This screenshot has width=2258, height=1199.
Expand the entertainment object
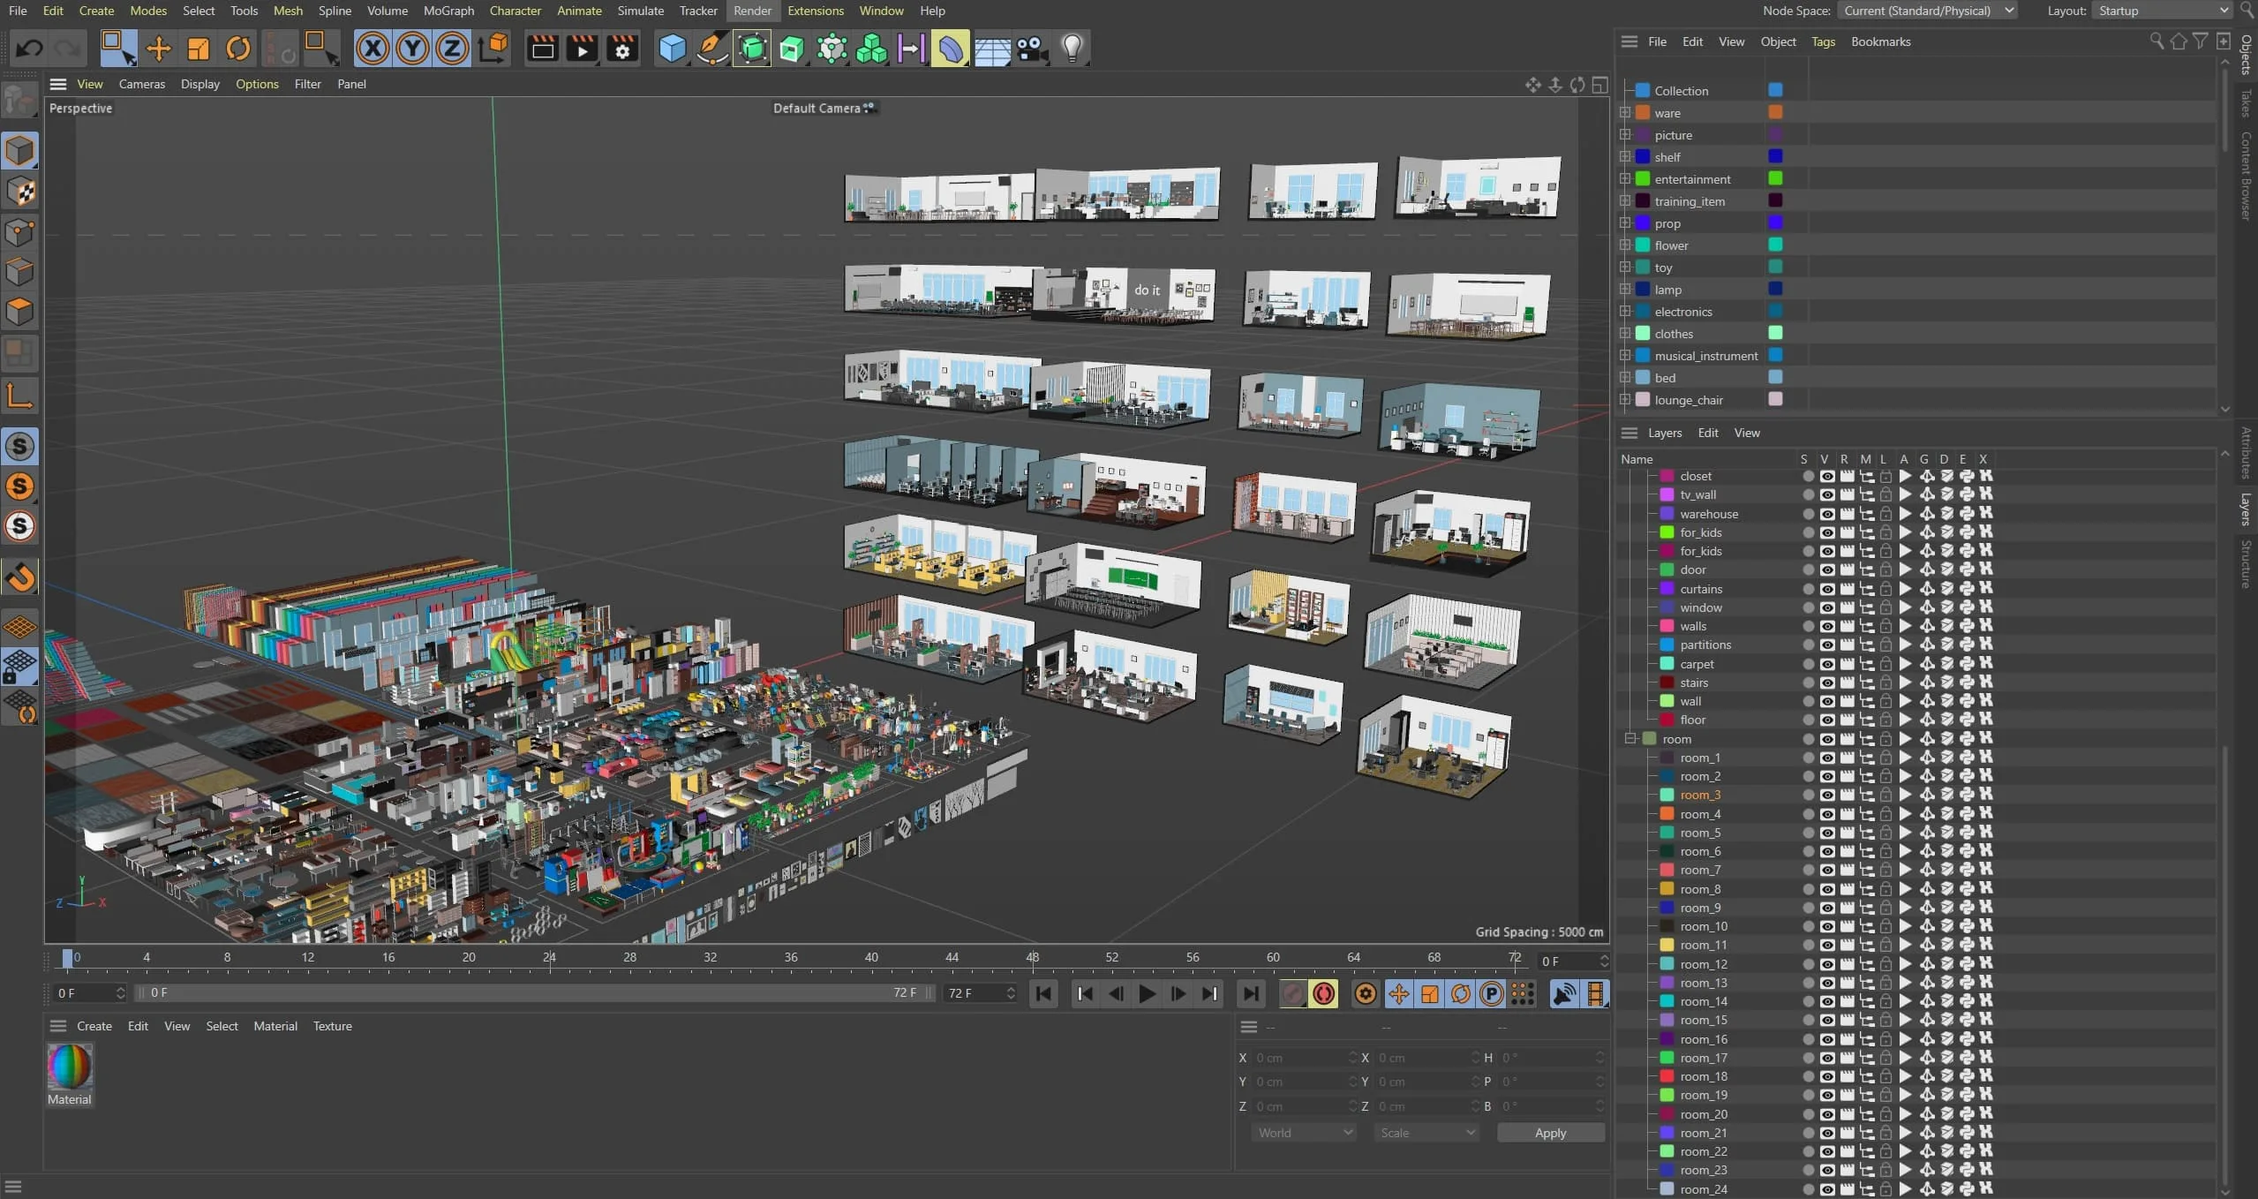click(x=1624, y=178)
